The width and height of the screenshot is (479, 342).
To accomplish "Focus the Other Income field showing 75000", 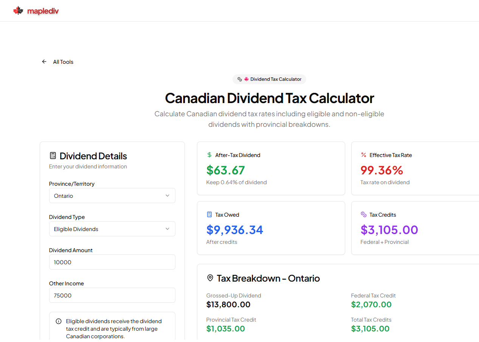I will coord(112,295).
